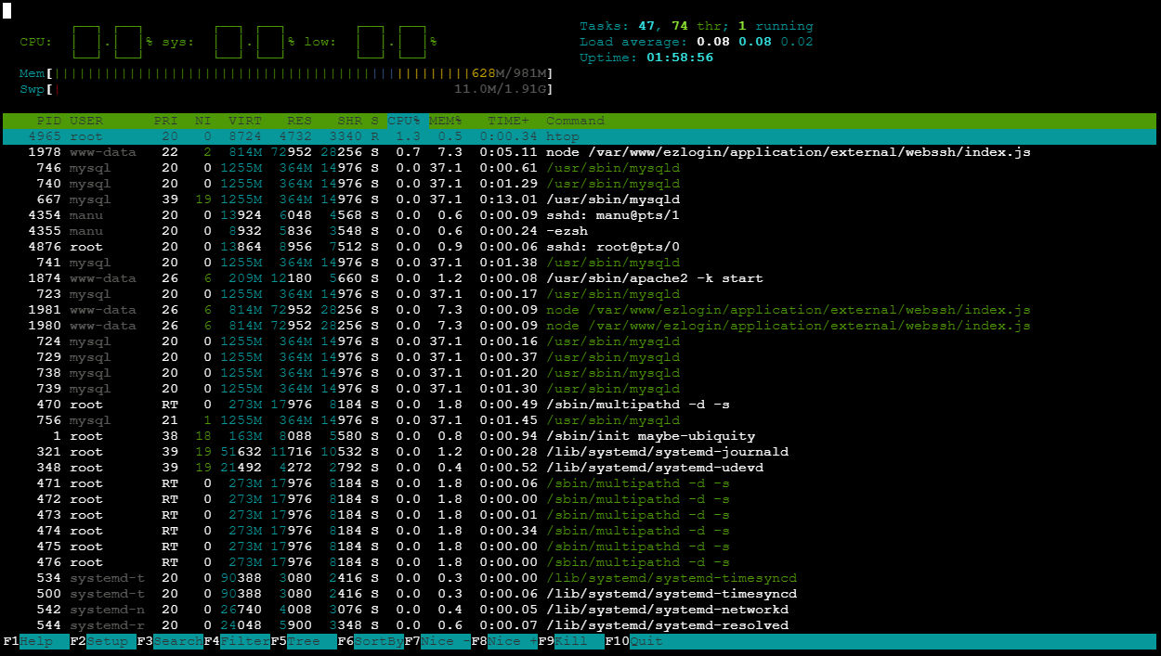Select mysqld row with PID 739
This screenshot has height=656, width=1161.
pyautogui.click(x=580, y=389)
